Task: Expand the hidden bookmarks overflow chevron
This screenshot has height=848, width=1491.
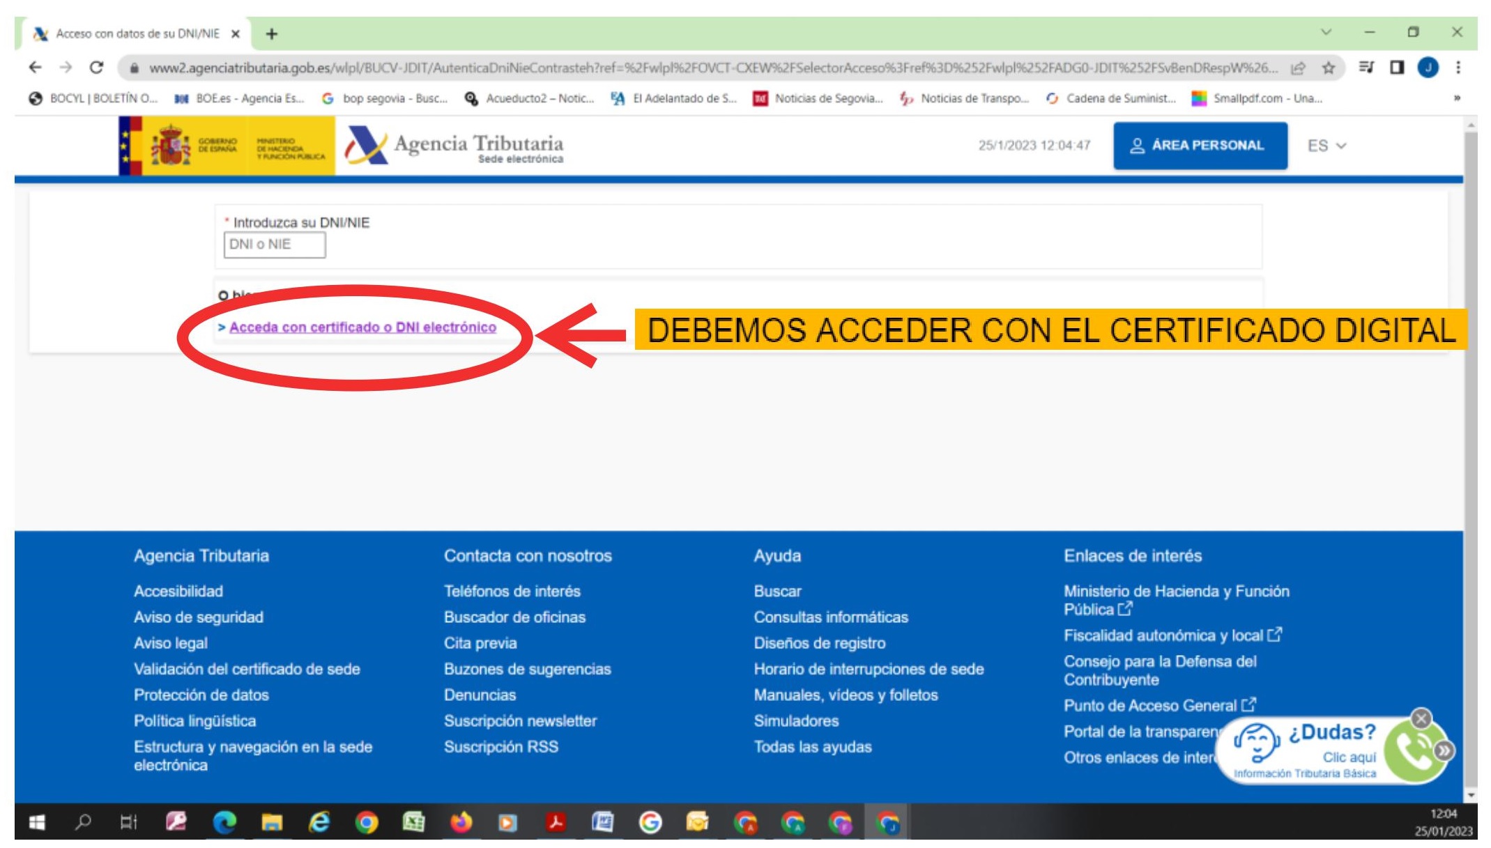Action: pyautogui.click(x=1456, y=98)
